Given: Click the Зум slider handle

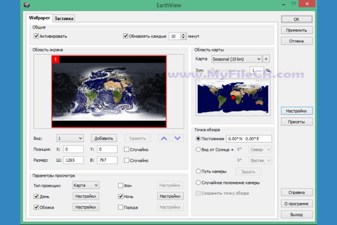Looking at the screenshot, I should 212,70.
